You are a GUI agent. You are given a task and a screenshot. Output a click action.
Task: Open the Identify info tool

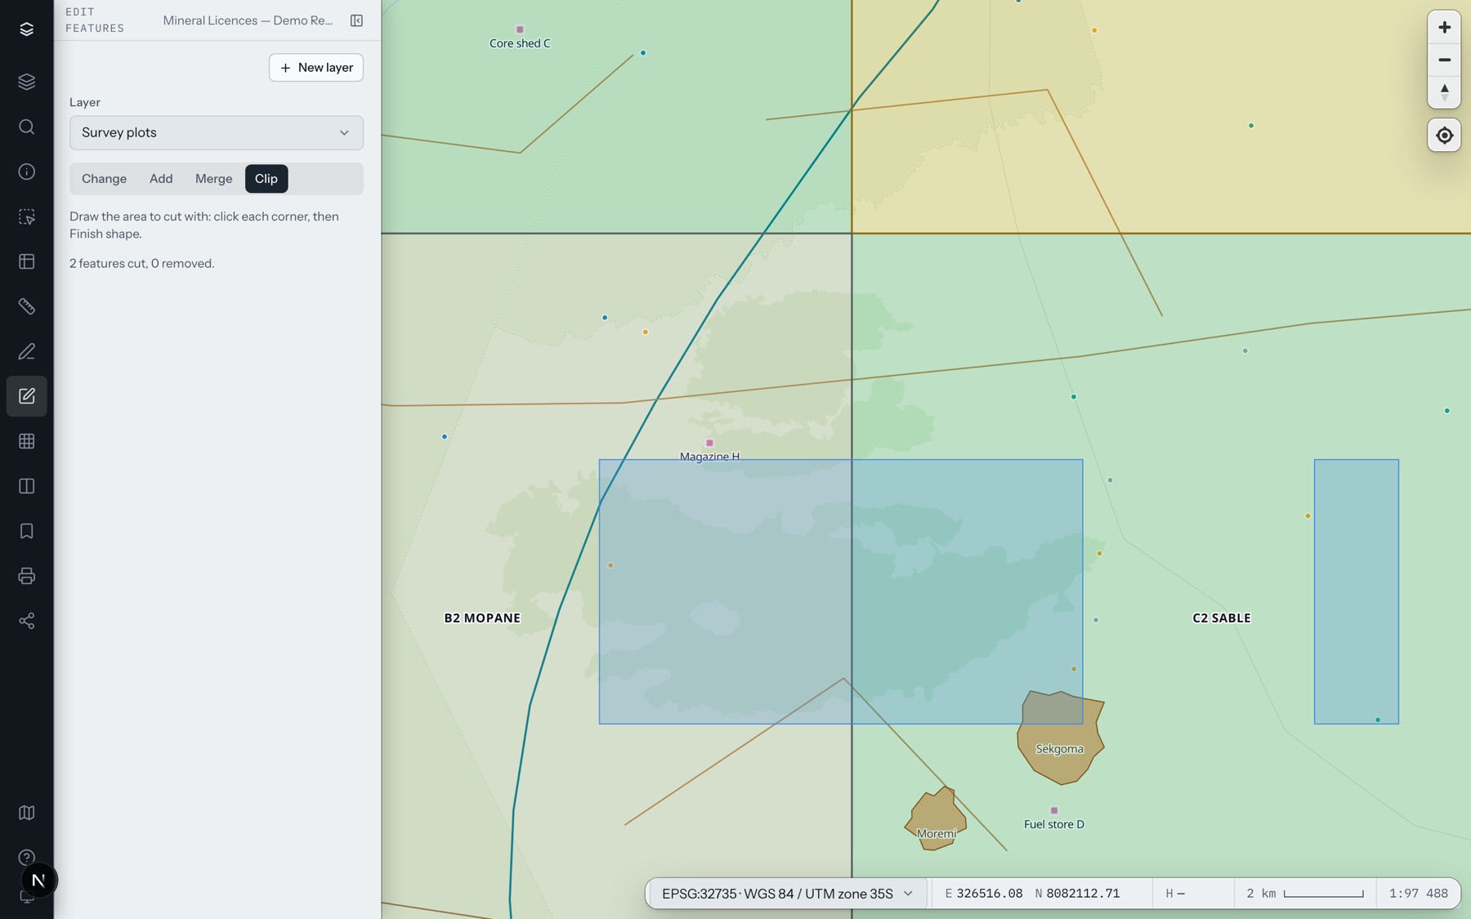pos(26,172)
